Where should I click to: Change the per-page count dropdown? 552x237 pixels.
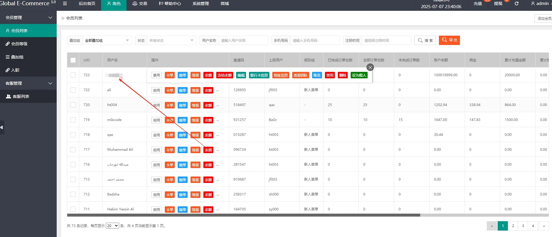[x=112, y=226]
